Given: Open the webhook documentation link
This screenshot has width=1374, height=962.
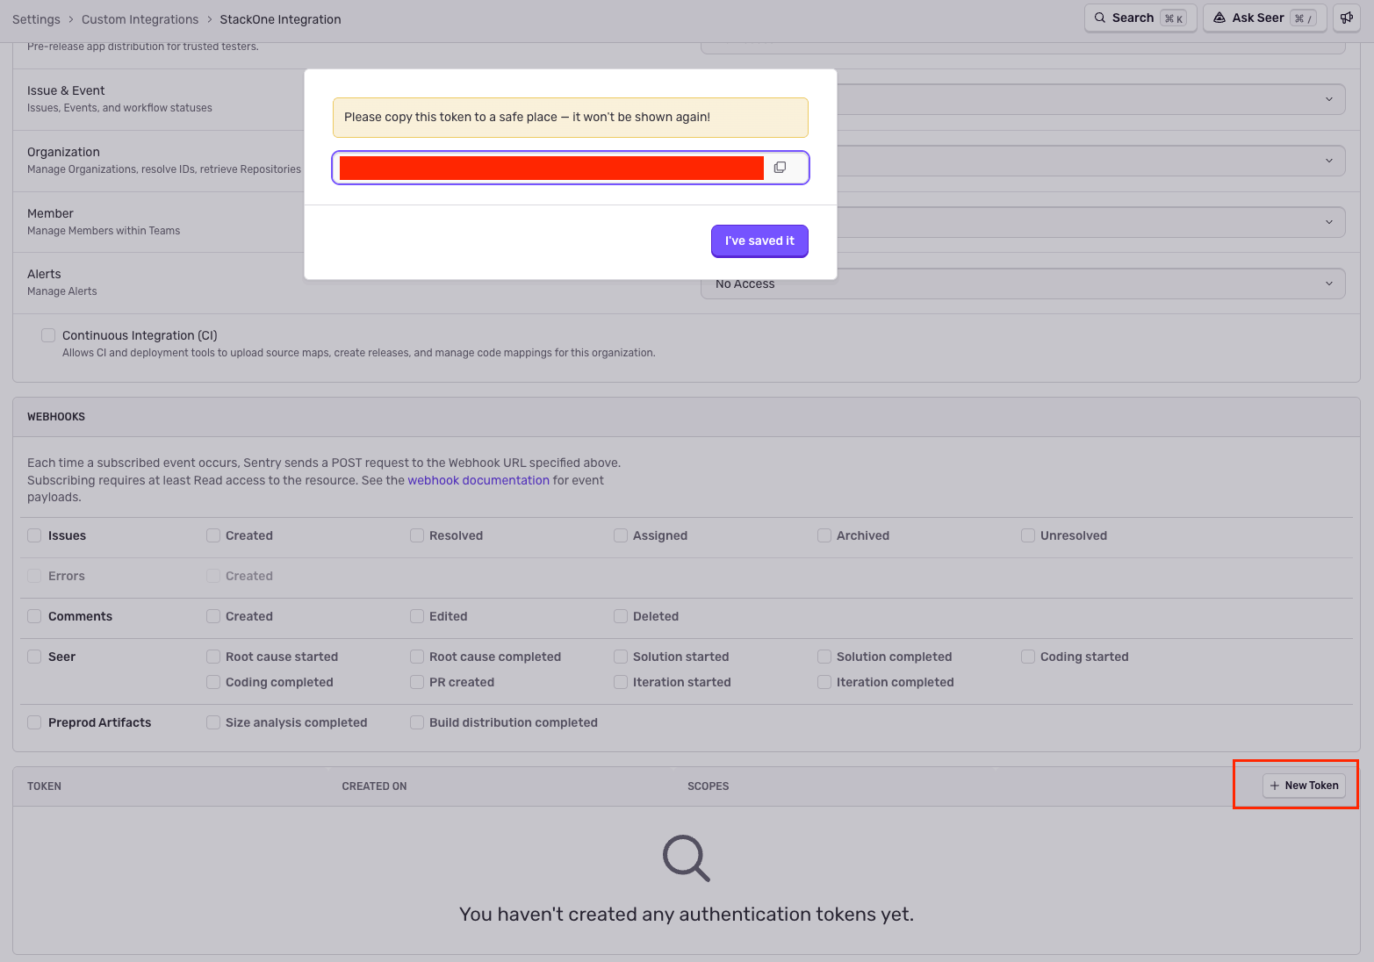Looking at the screenshot, I should [x=478, y=480].
